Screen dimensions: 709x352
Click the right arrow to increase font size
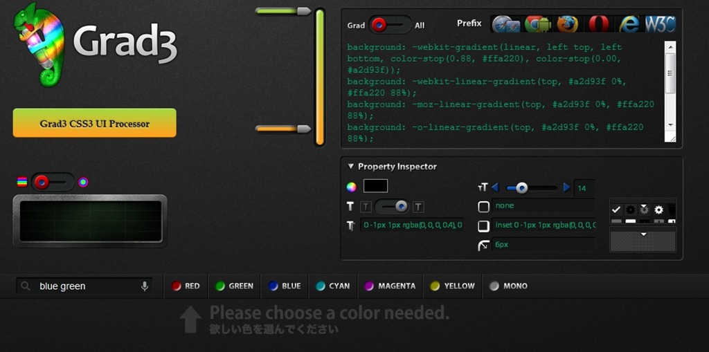tap(566, 187)
